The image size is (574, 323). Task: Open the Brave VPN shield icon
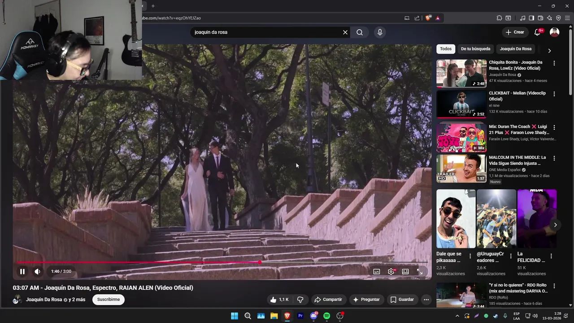click(x=558, y=18)
